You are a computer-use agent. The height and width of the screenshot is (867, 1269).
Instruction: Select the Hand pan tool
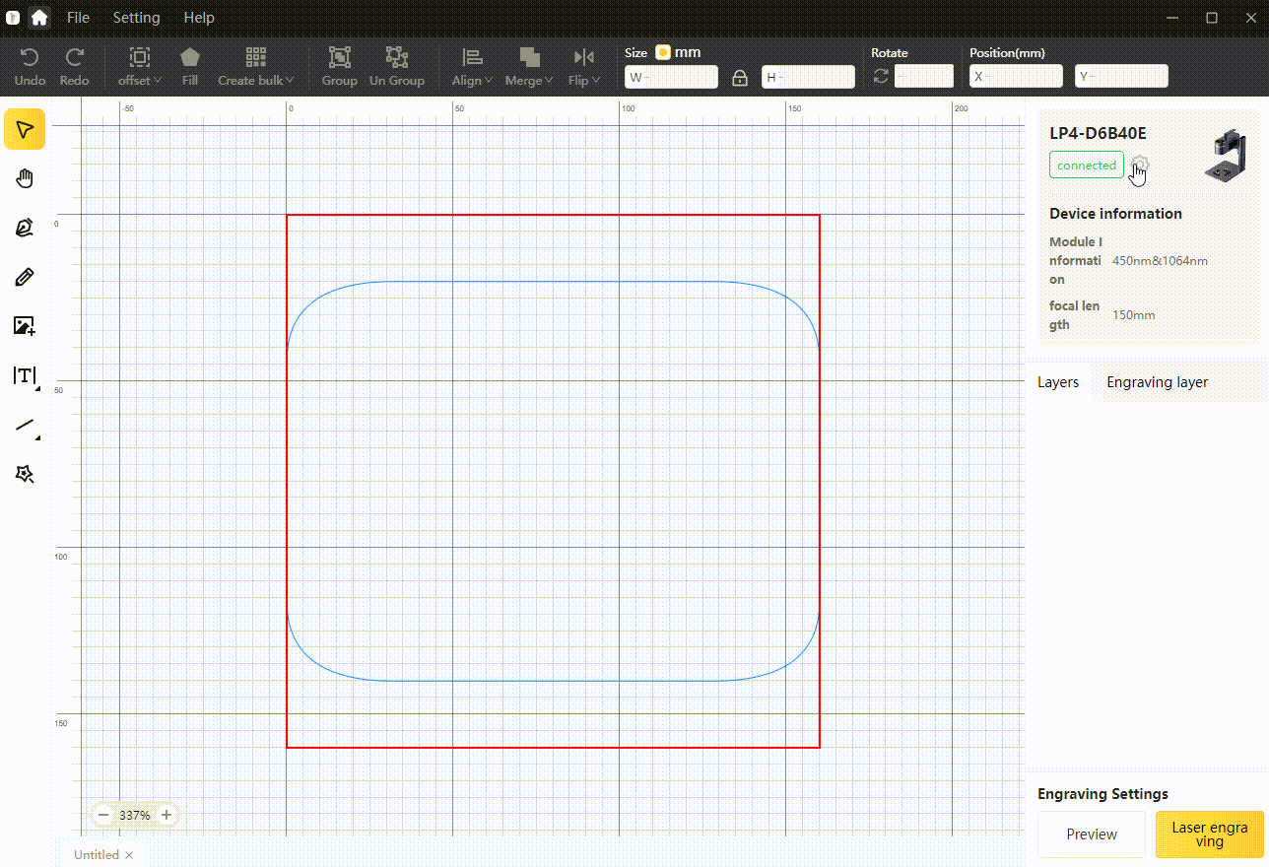(25, 178)
